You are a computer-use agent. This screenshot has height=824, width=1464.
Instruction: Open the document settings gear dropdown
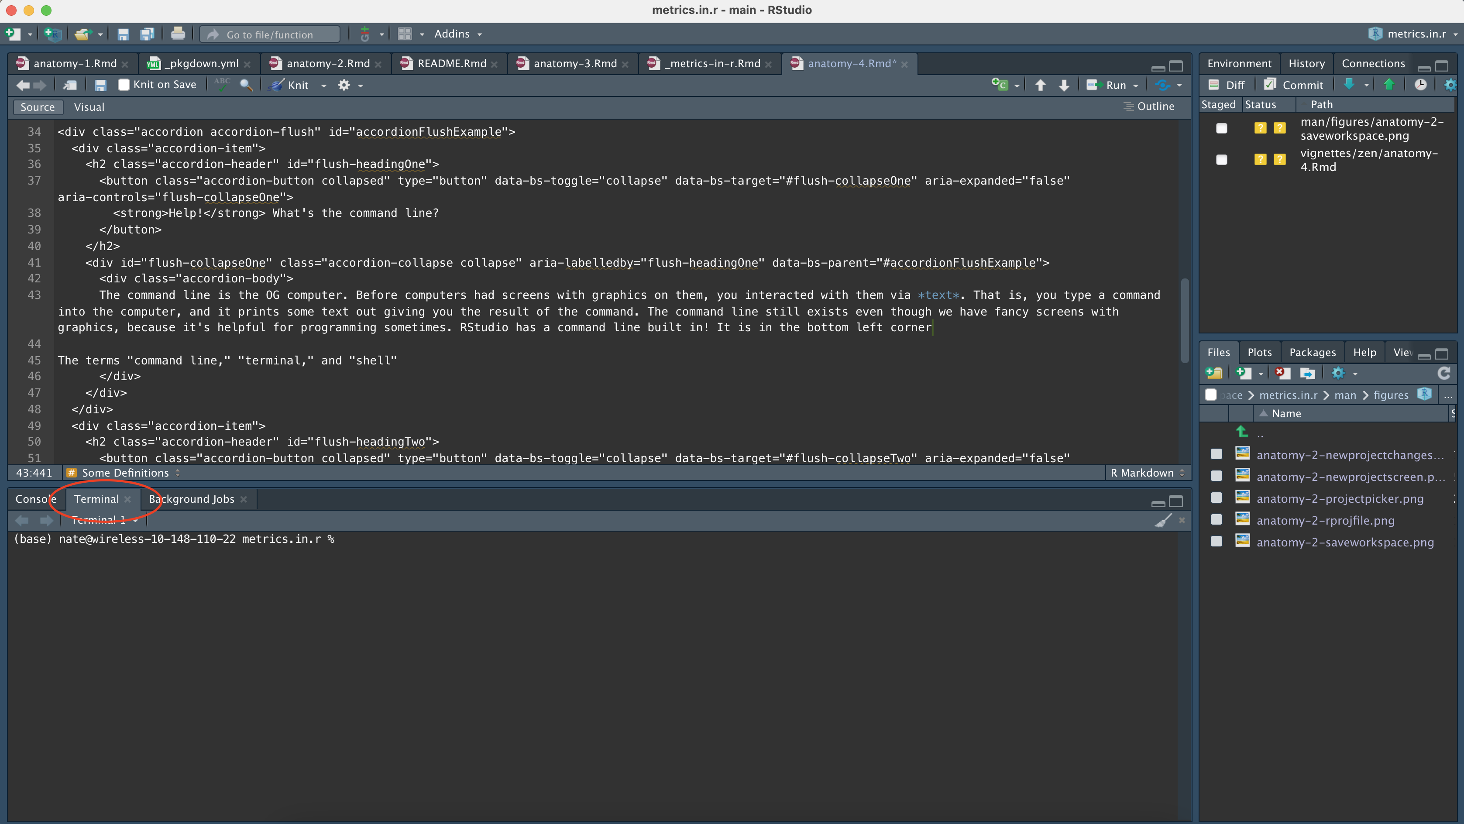click(350, 85)
